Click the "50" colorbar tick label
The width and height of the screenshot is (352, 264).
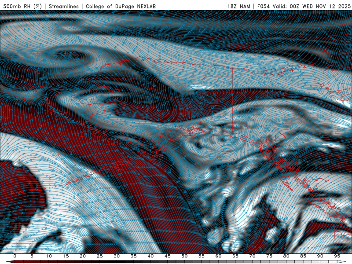(184, 256)
